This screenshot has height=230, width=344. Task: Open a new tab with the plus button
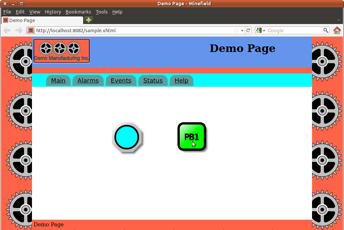point(88,20)
